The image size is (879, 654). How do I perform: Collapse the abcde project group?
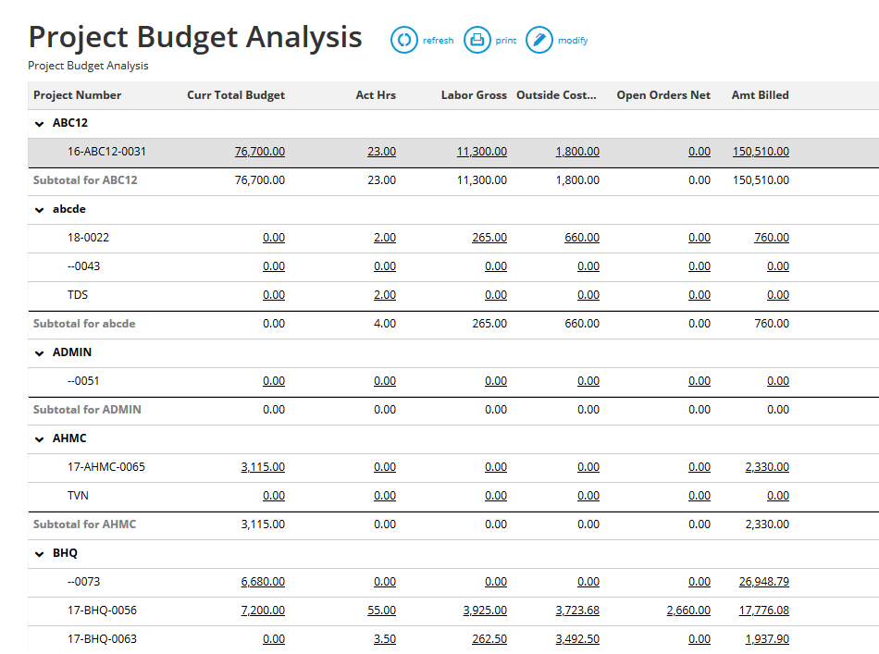(38, 209)
